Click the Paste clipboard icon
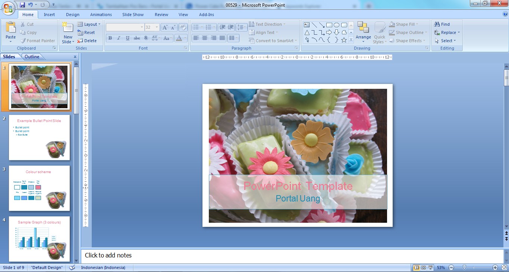509x272 pixels. pos(11,28)
